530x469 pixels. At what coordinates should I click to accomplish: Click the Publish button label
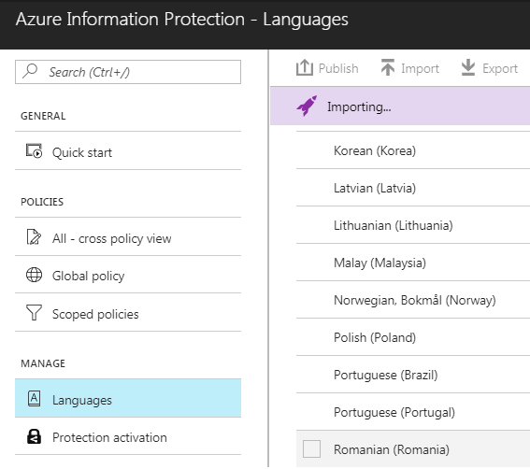pyautogui.click(x=338, y=68)
